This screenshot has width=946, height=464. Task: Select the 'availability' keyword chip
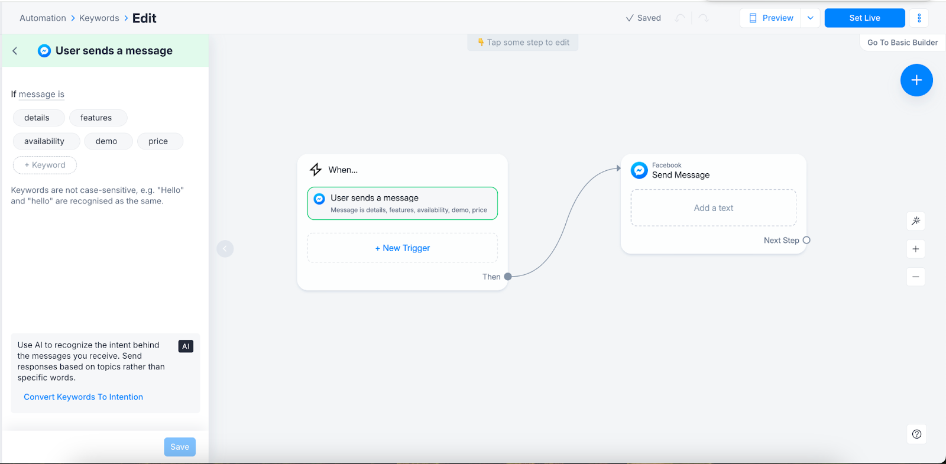(44, 141)
